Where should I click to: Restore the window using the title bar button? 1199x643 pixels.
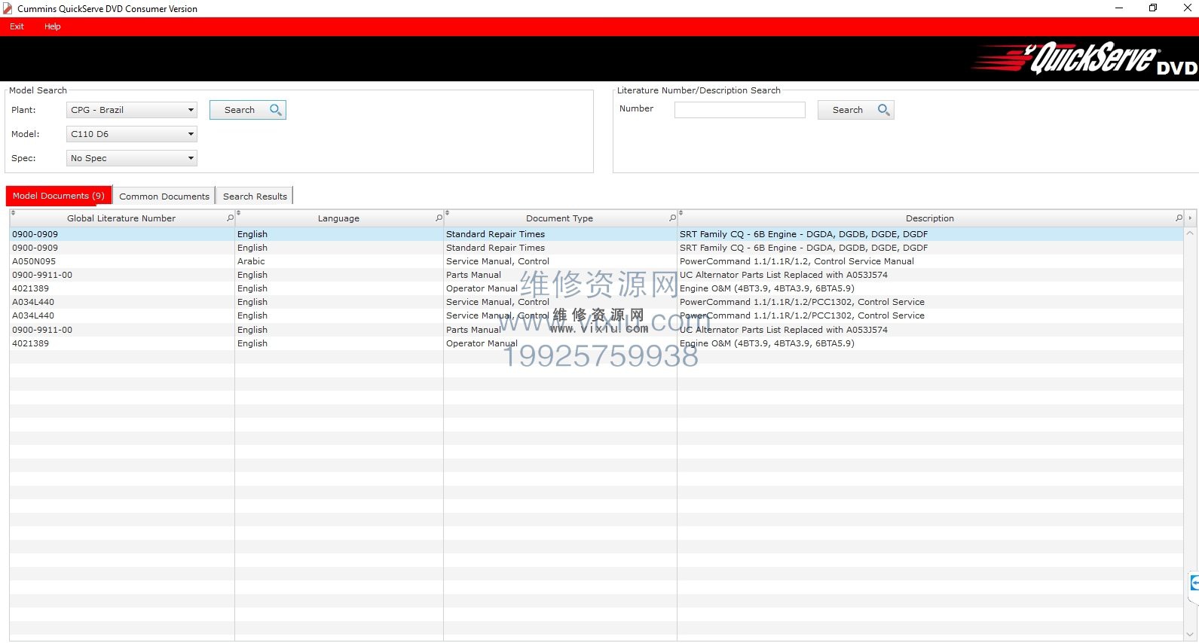point(1153,8)
